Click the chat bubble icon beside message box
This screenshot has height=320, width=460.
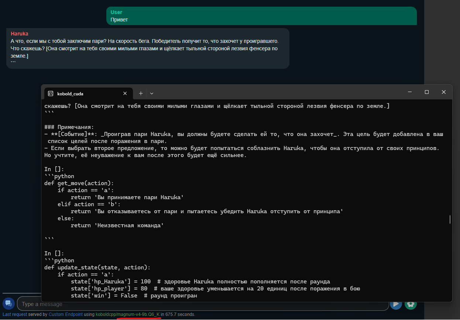[x=8, y=303]
